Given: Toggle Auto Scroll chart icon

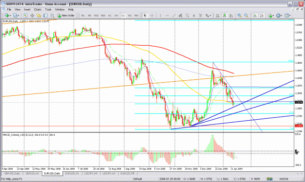Looking at the screenshot, I should click(255, 16).
